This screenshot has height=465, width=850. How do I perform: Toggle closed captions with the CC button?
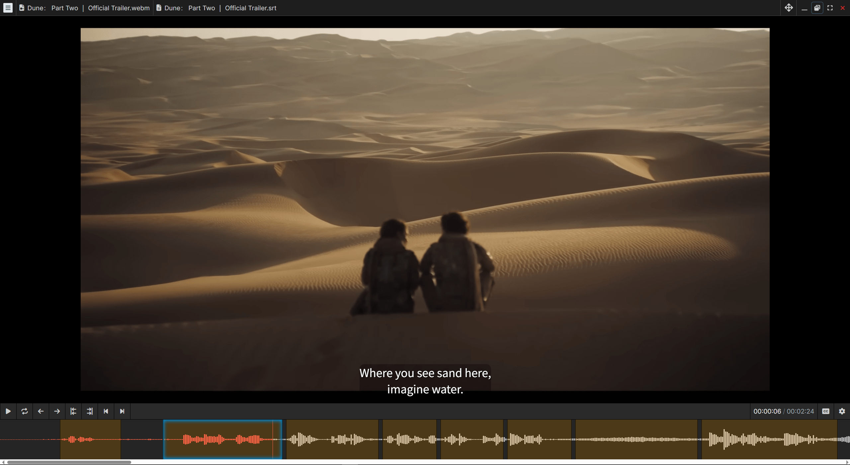825,411
